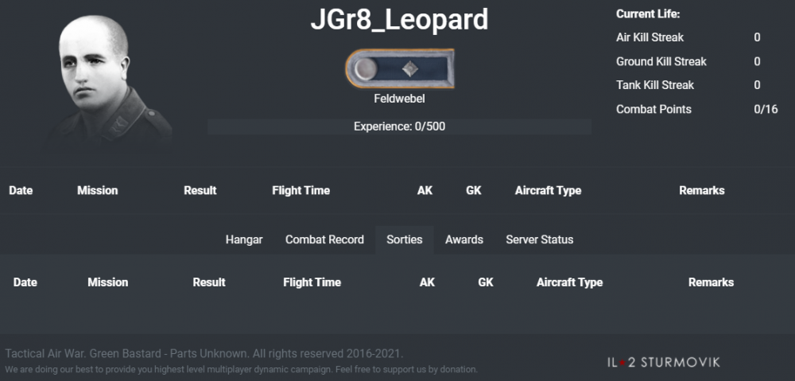
Task: Open the Hangar tab
Action: coord(244,239)
